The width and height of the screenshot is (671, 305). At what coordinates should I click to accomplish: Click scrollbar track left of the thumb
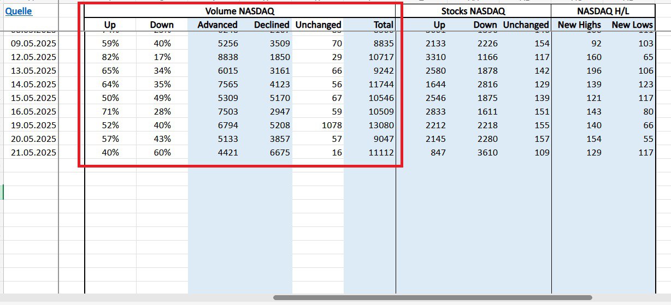pyautogui.click(x=137, y=298)
